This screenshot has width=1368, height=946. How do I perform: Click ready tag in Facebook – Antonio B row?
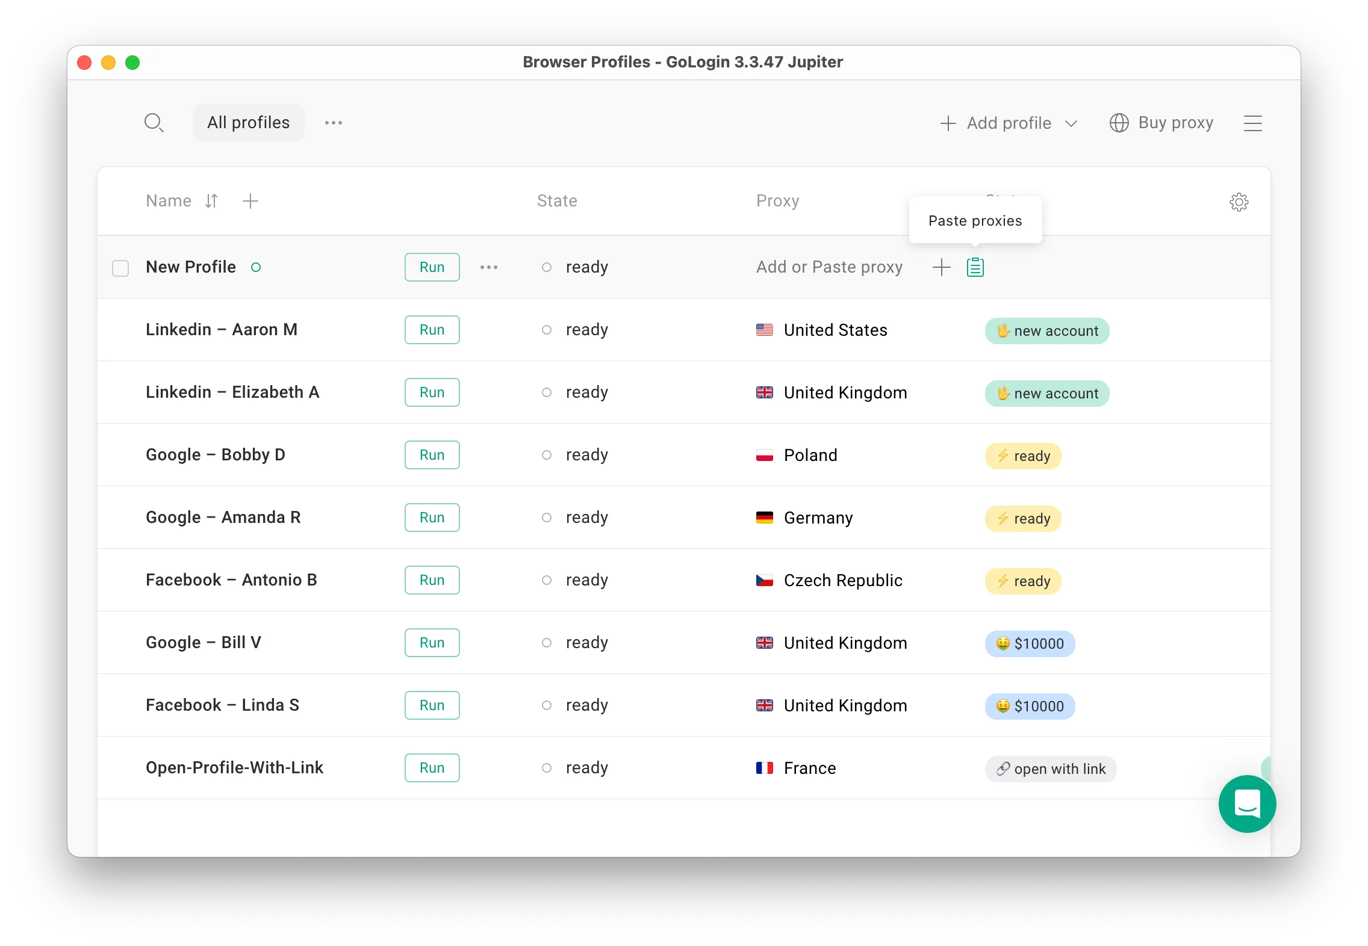click(x=1023, y=581)
